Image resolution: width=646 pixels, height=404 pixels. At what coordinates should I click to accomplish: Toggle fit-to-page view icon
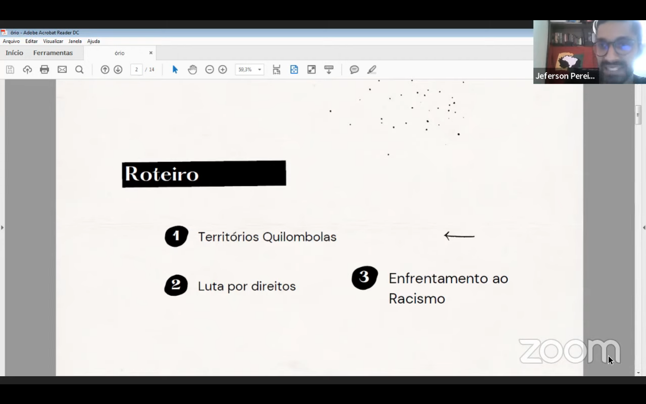point(294,70)
